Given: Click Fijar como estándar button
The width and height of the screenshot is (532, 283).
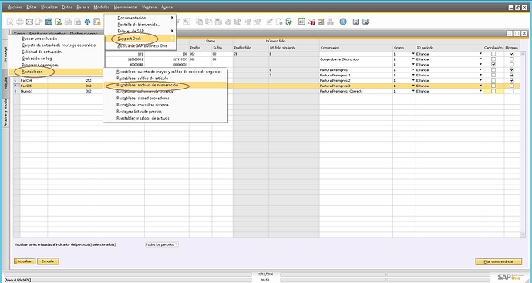Looking at the screenshot, I should [x=499, y=261].
